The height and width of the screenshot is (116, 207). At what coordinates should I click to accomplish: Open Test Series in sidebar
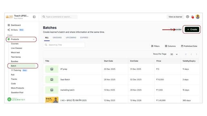click(16, 57)
